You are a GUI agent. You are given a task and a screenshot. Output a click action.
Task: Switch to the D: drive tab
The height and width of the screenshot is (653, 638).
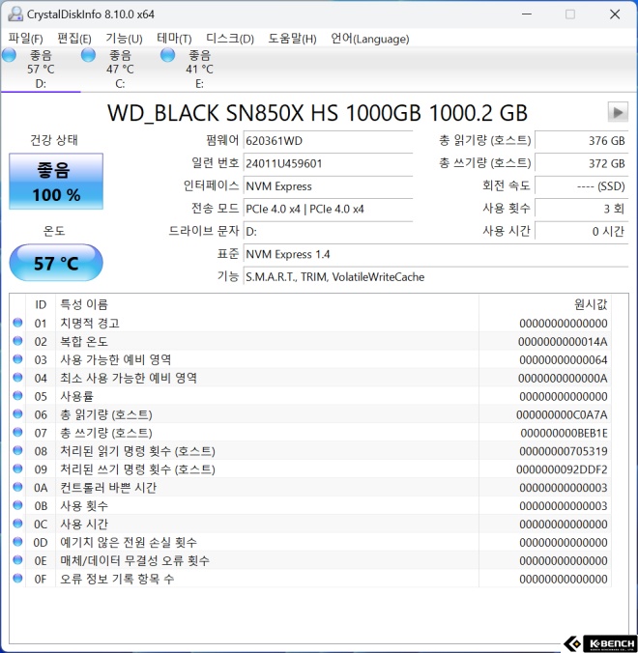tap(41, 70)
